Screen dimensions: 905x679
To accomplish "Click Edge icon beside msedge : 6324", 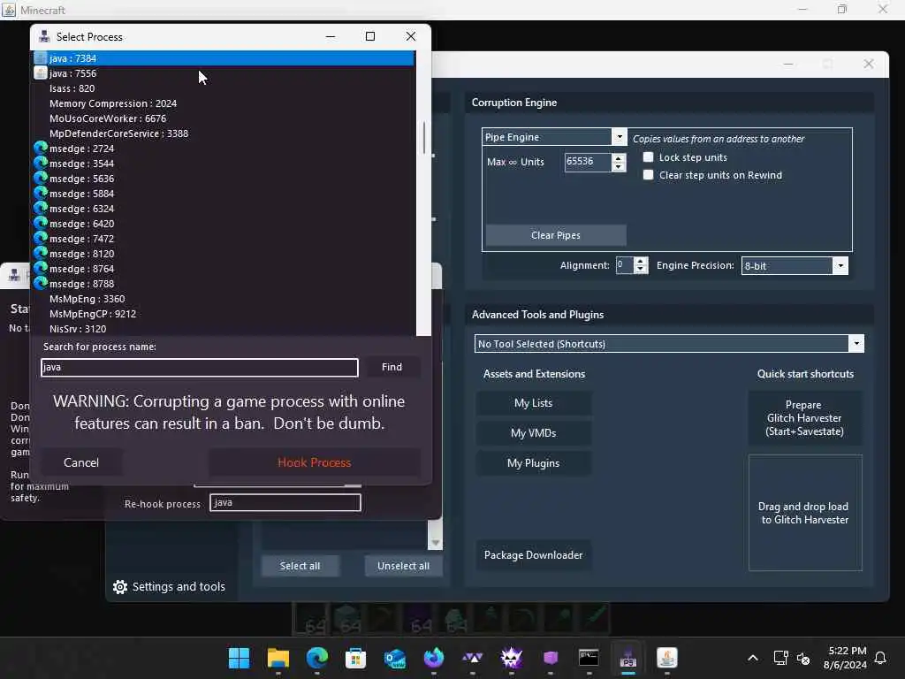I will pyautogui.click(x=41, y=209).
